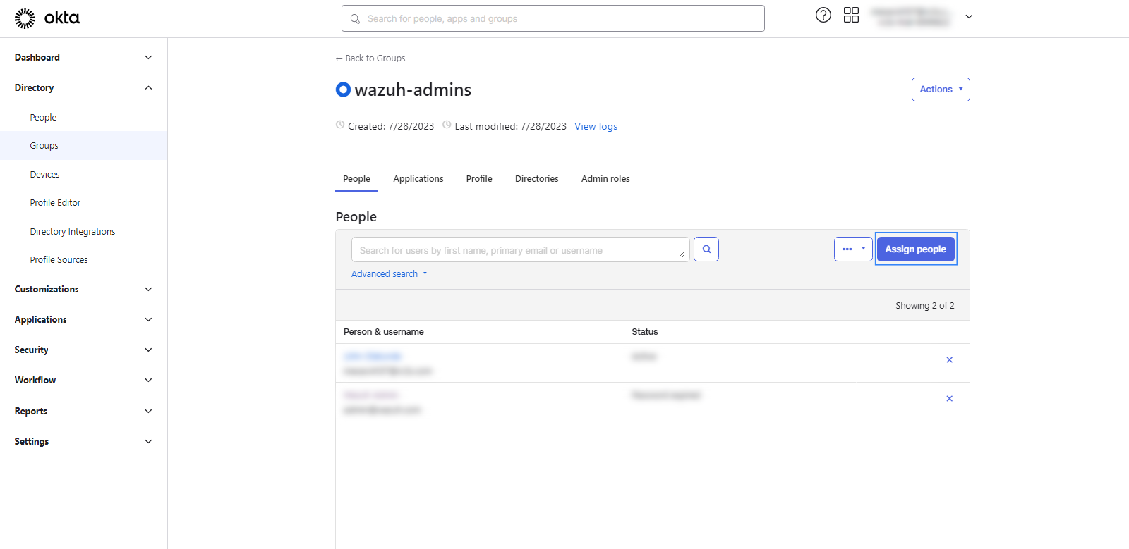The height and width of the screenshot is (549, 1129).
Task: Go back to Groups
Action: 370,58
